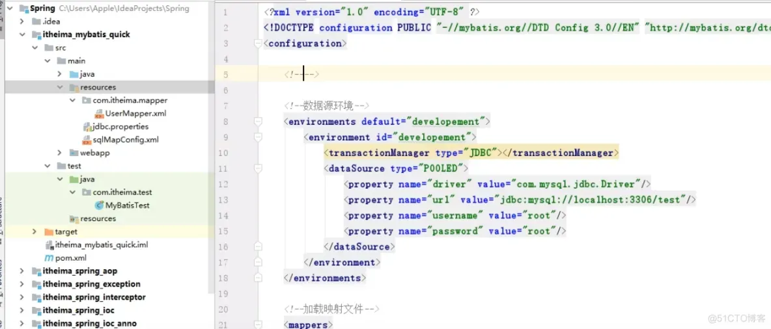Click the com.itheima.mapper package icon
The image size is (771, 329).
coord(87,100)
